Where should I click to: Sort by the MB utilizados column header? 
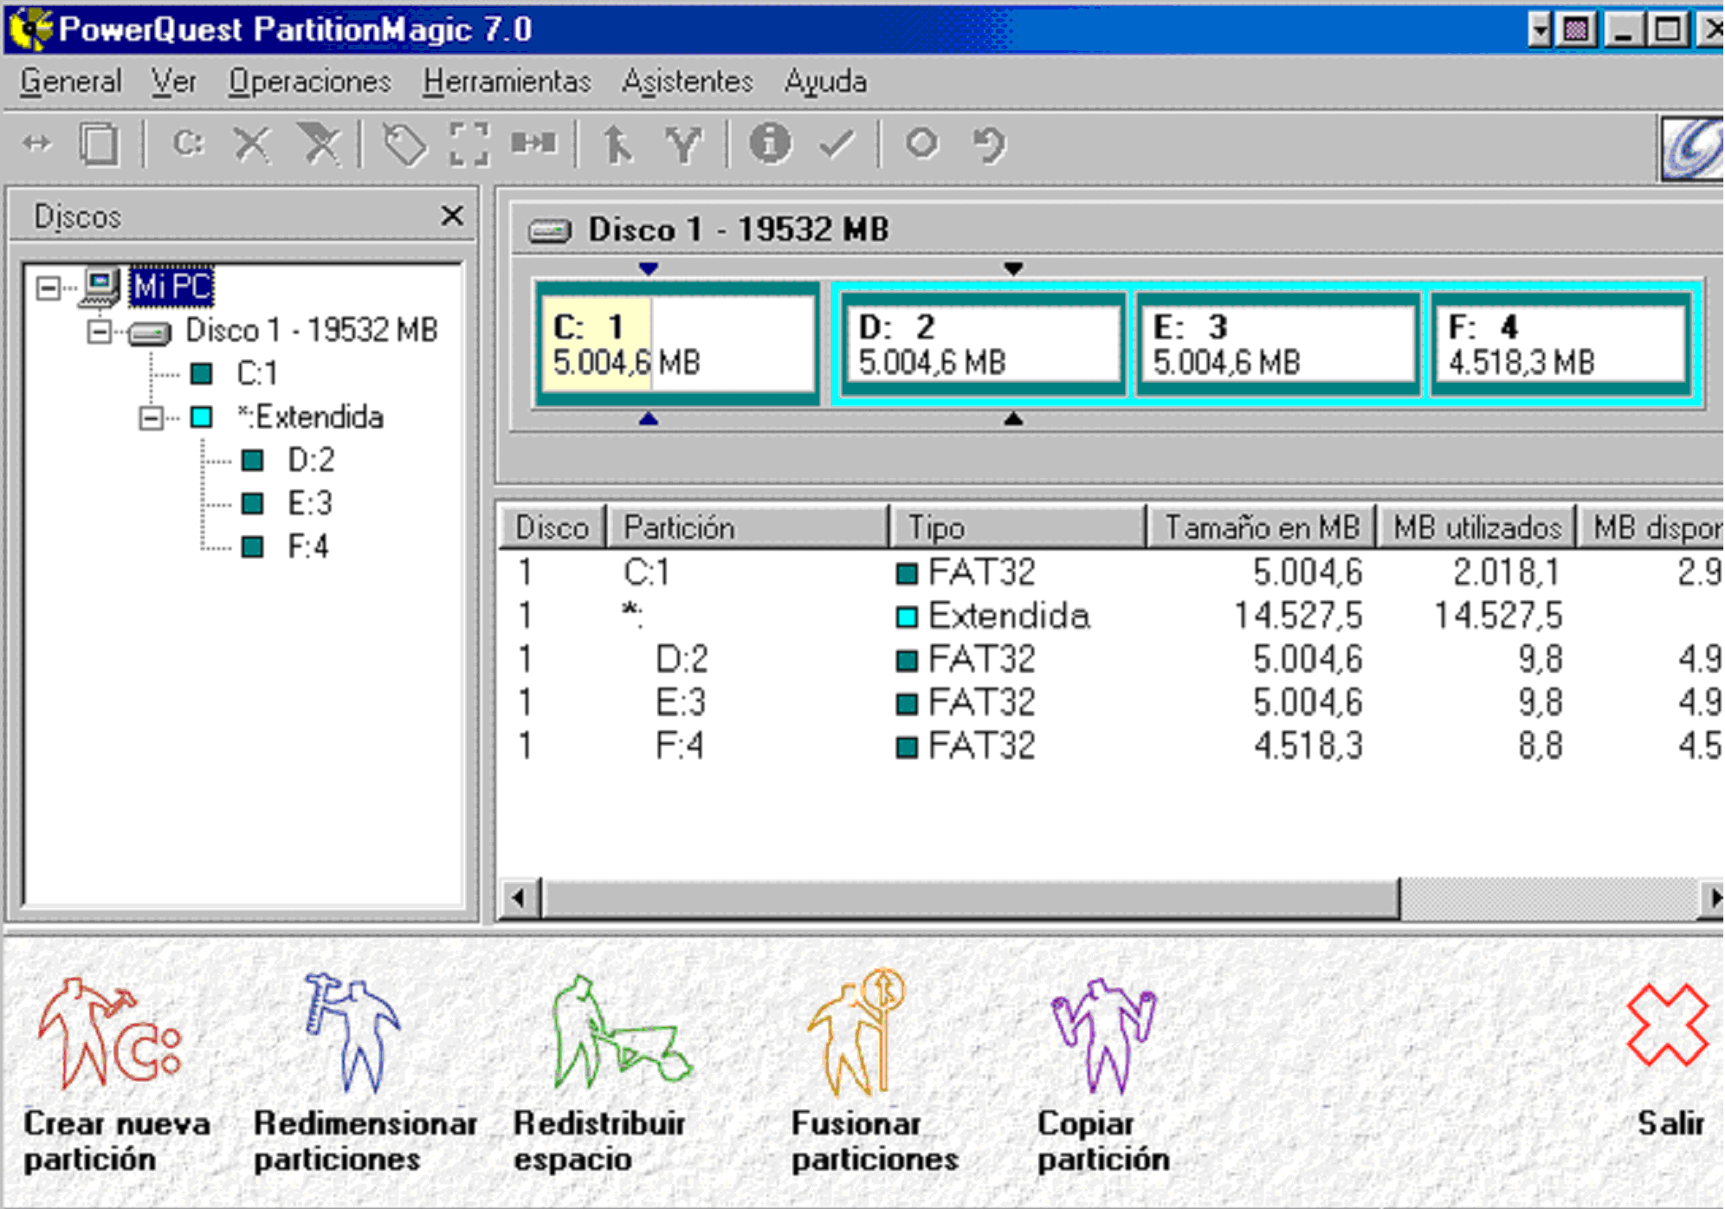click(x=1477, y=527)
